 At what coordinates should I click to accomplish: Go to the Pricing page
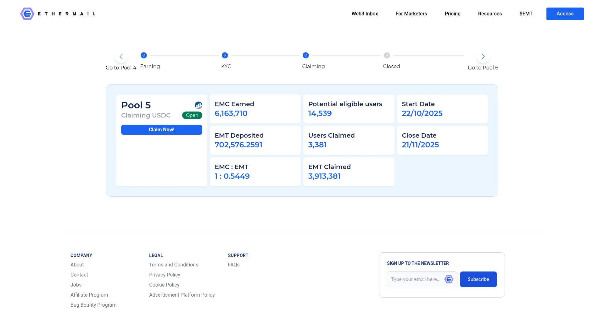click(x=452, y=14)
